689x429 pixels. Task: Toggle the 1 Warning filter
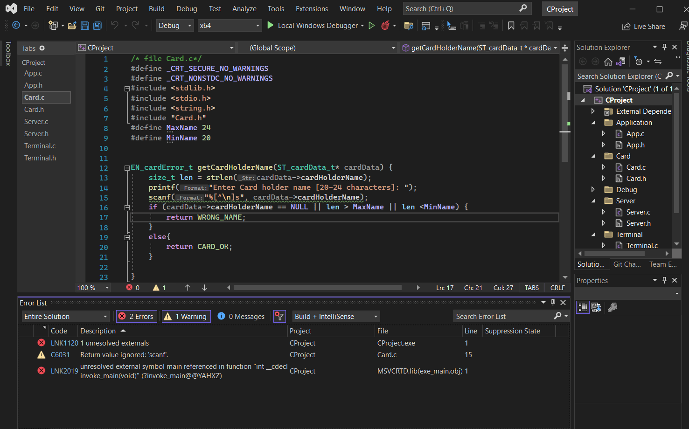coord(186,316)
